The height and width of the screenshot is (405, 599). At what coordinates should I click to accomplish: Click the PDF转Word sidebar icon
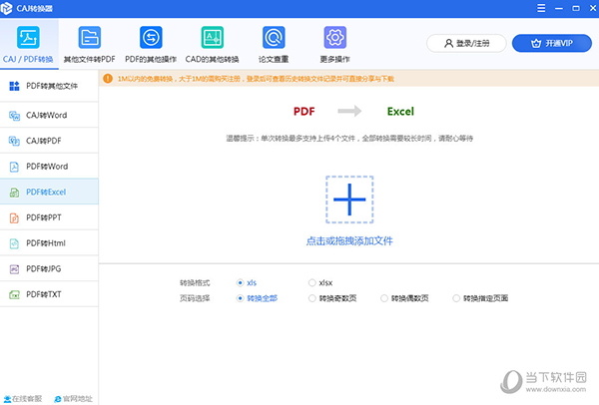coord(14,167)
